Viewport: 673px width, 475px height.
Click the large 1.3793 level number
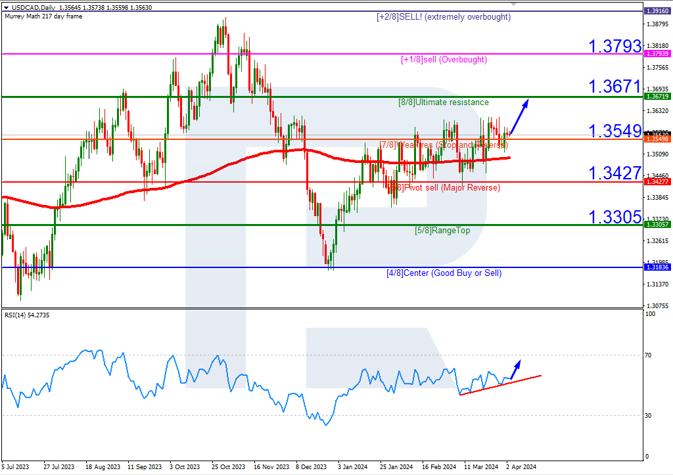(x=615, y=46)
